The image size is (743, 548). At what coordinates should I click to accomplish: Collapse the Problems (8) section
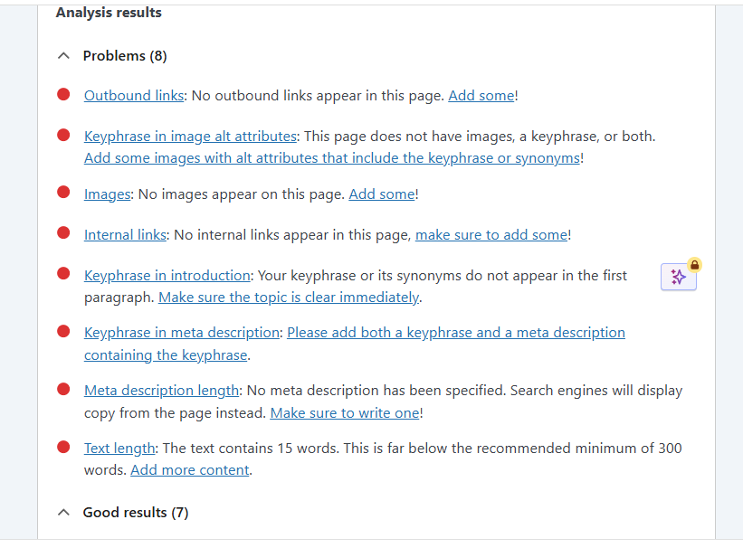63,55
